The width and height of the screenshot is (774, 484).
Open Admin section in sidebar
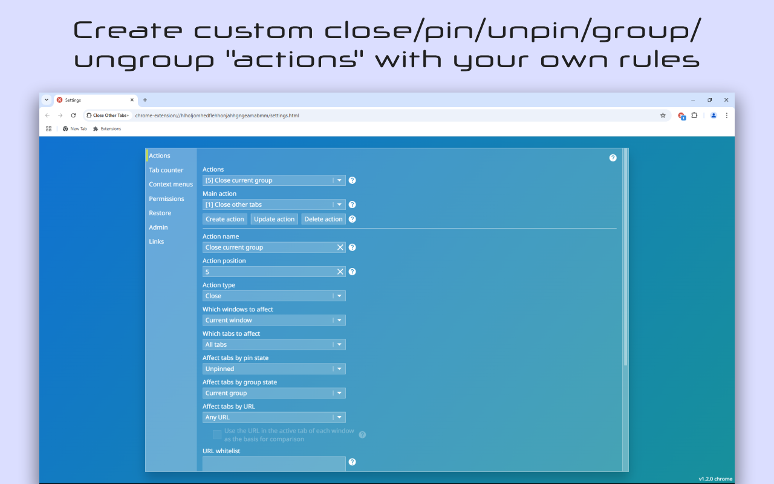click(158, 227)
